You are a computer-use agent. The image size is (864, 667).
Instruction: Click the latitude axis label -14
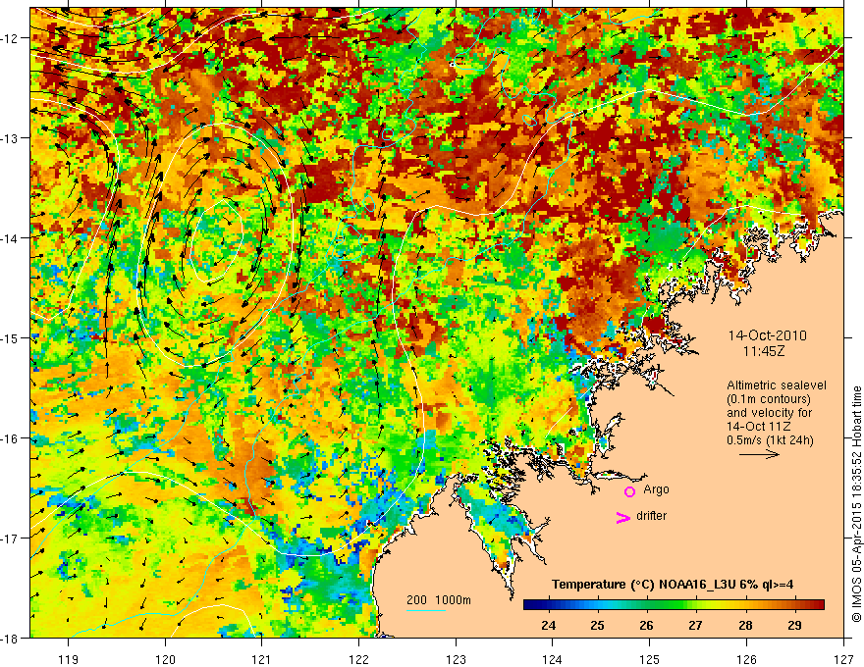tap(10, 238)
